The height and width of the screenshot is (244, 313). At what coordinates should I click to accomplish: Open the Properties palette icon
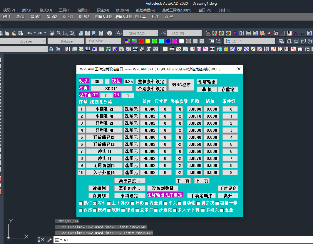coord(81,33)
